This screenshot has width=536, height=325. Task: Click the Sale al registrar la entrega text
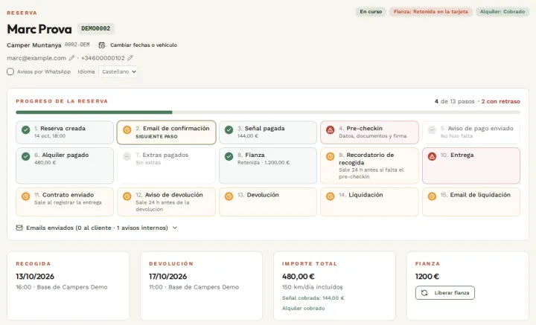coord(68,202)
